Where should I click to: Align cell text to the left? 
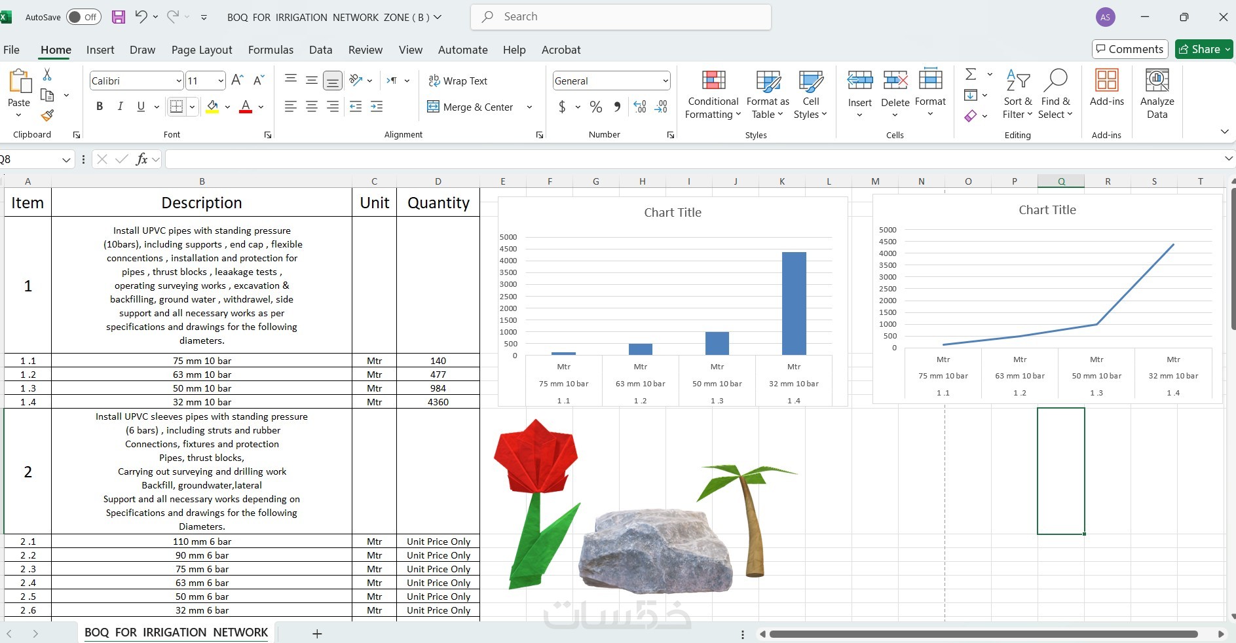[291, 107]
